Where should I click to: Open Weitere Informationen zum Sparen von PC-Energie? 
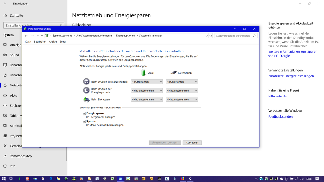click(293, 54)
